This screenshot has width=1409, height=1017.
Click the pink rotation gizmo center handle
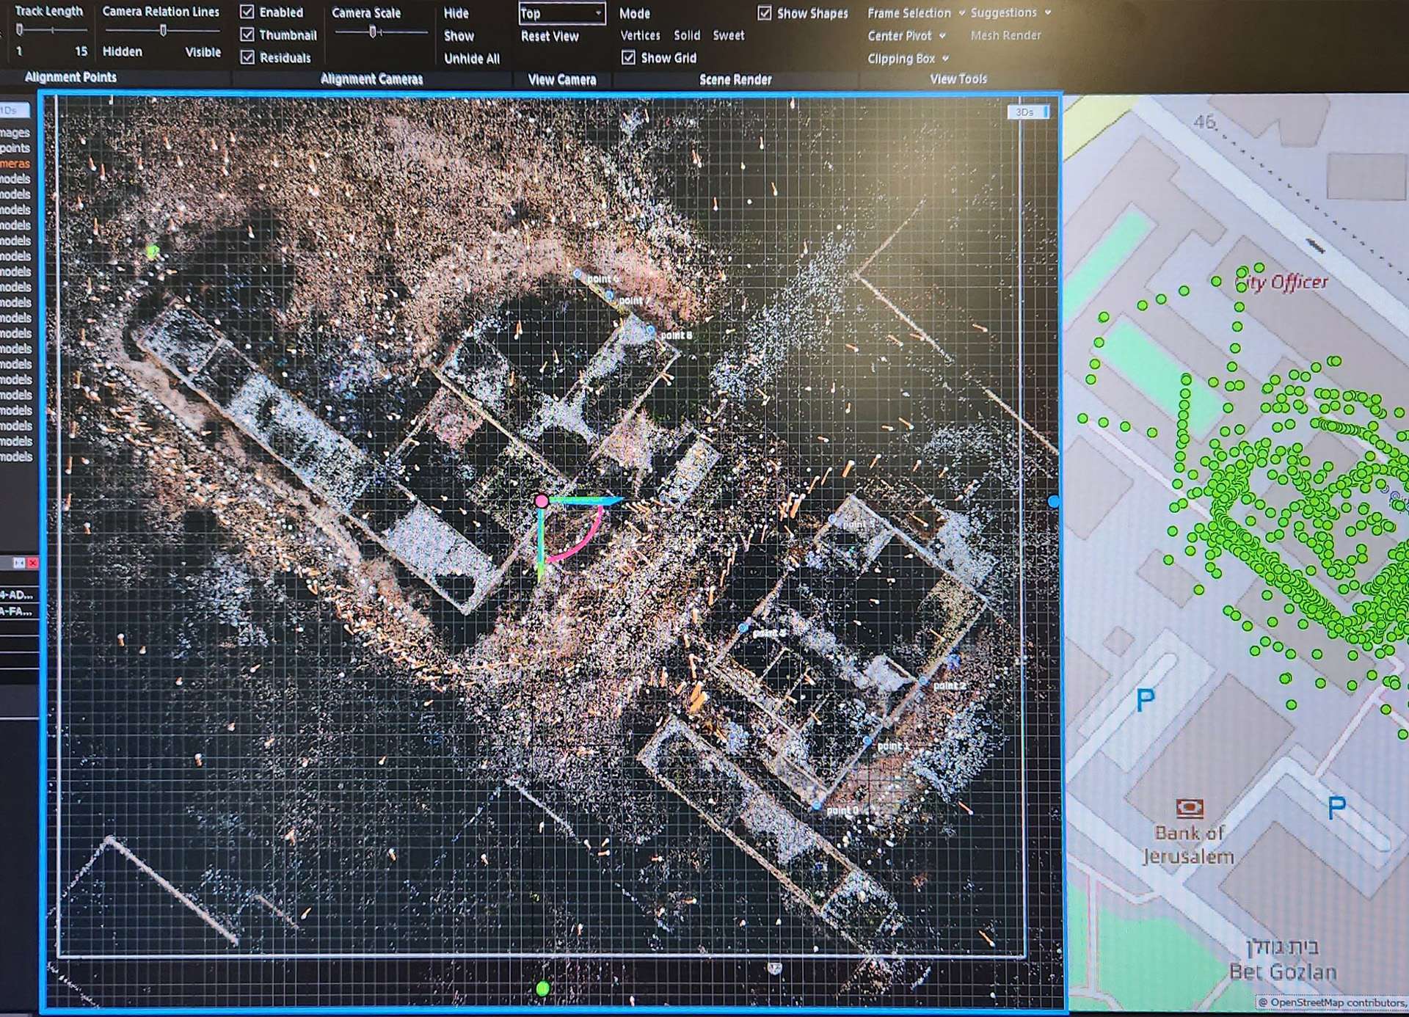click(542, 501)
